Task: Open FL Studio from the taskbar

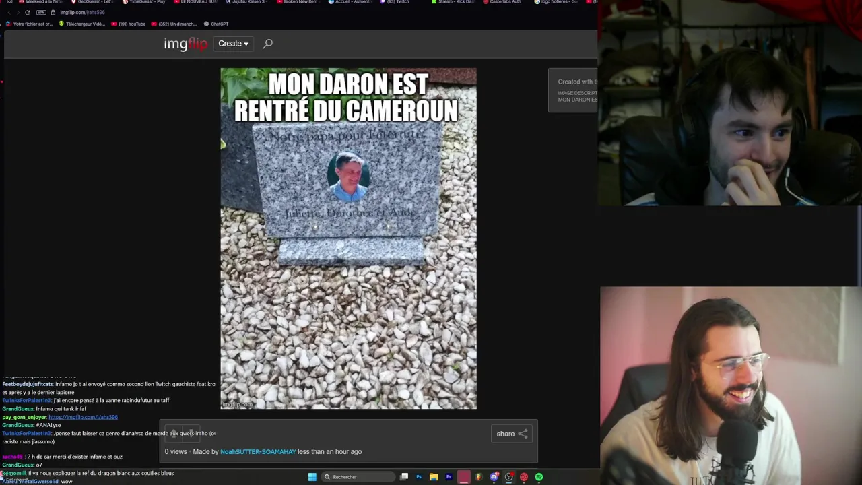Action: click(479, 477)
